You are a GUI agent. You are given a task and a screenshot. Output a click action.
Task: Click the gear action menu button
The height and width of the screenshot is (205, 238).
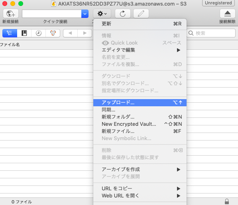click(102, 14)
